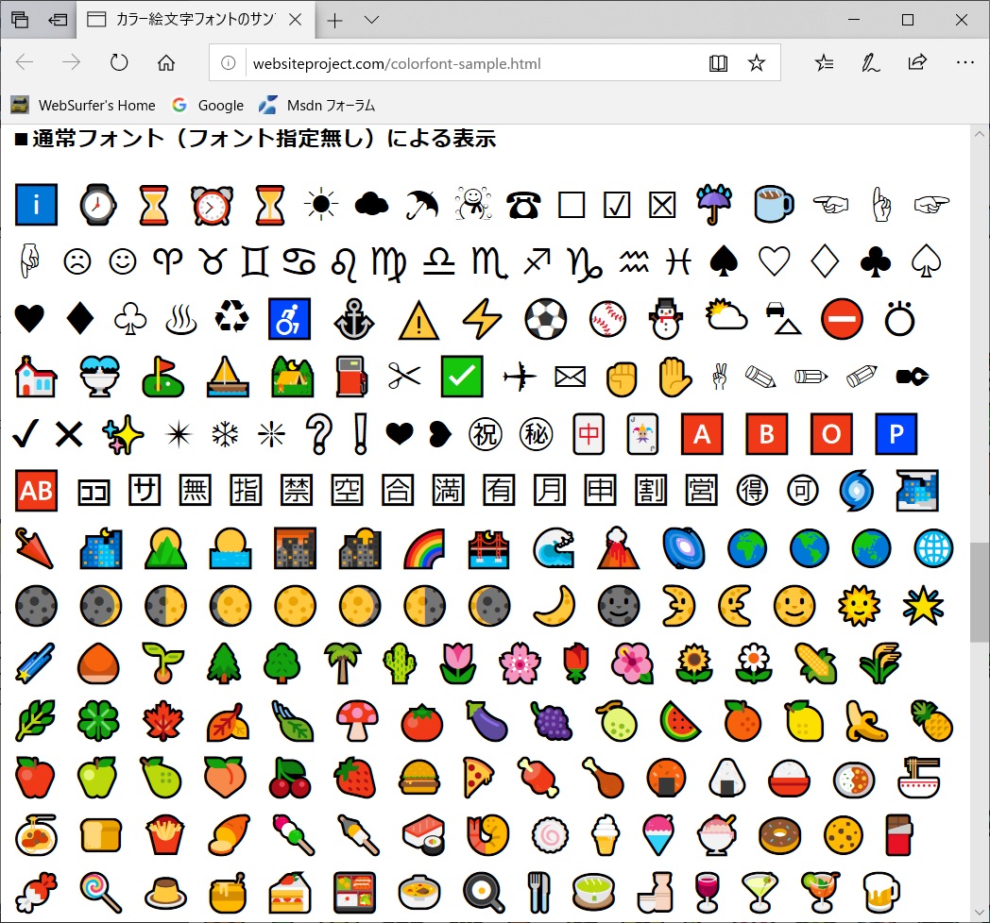
Task: Open Reading view
Action: pos(719,62)
